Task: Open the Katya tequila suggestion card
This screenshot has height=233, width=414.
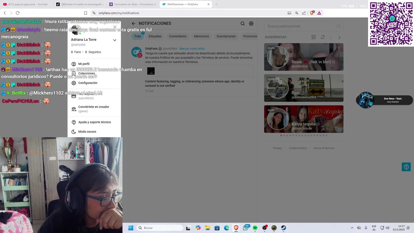Action: (x=304, y=119)
